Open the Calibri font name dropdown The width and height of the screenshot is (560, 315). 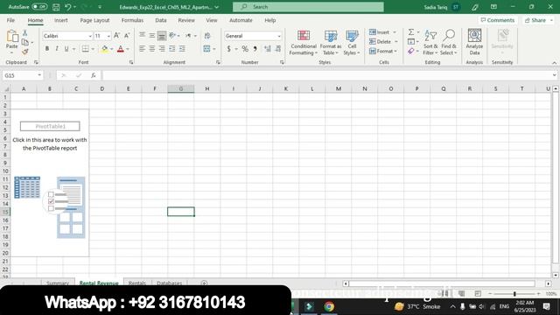click(90, 36)
